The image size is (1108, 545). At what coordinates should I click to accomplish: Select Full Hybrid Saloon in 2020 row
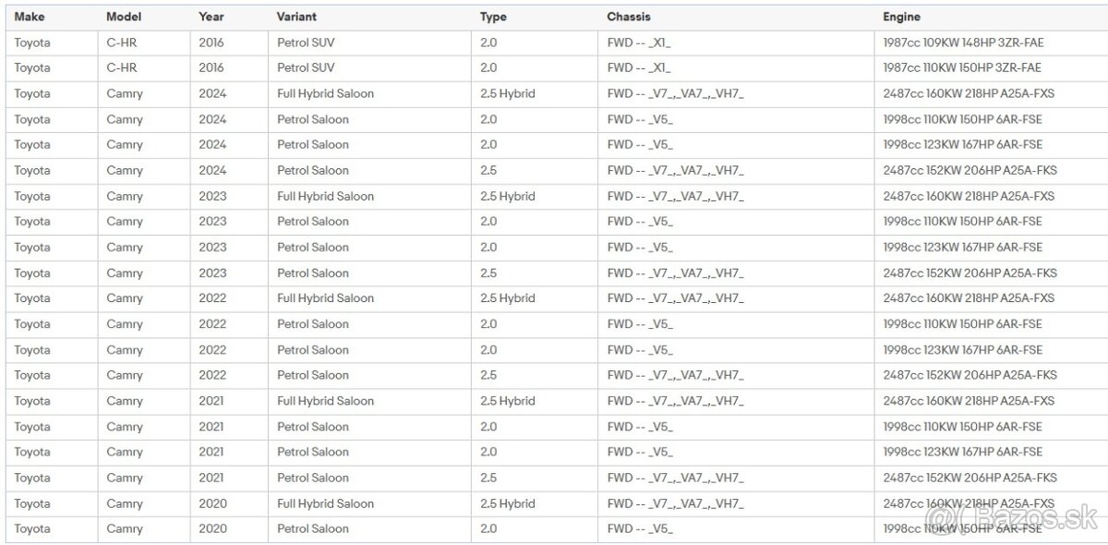tap(325, 503)
